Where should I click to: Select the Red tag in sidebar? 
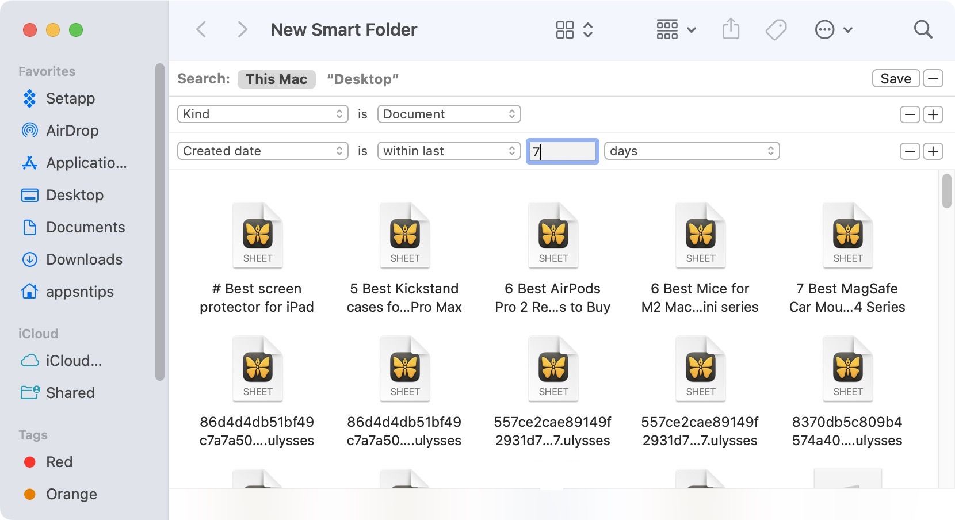coord(59,462)
